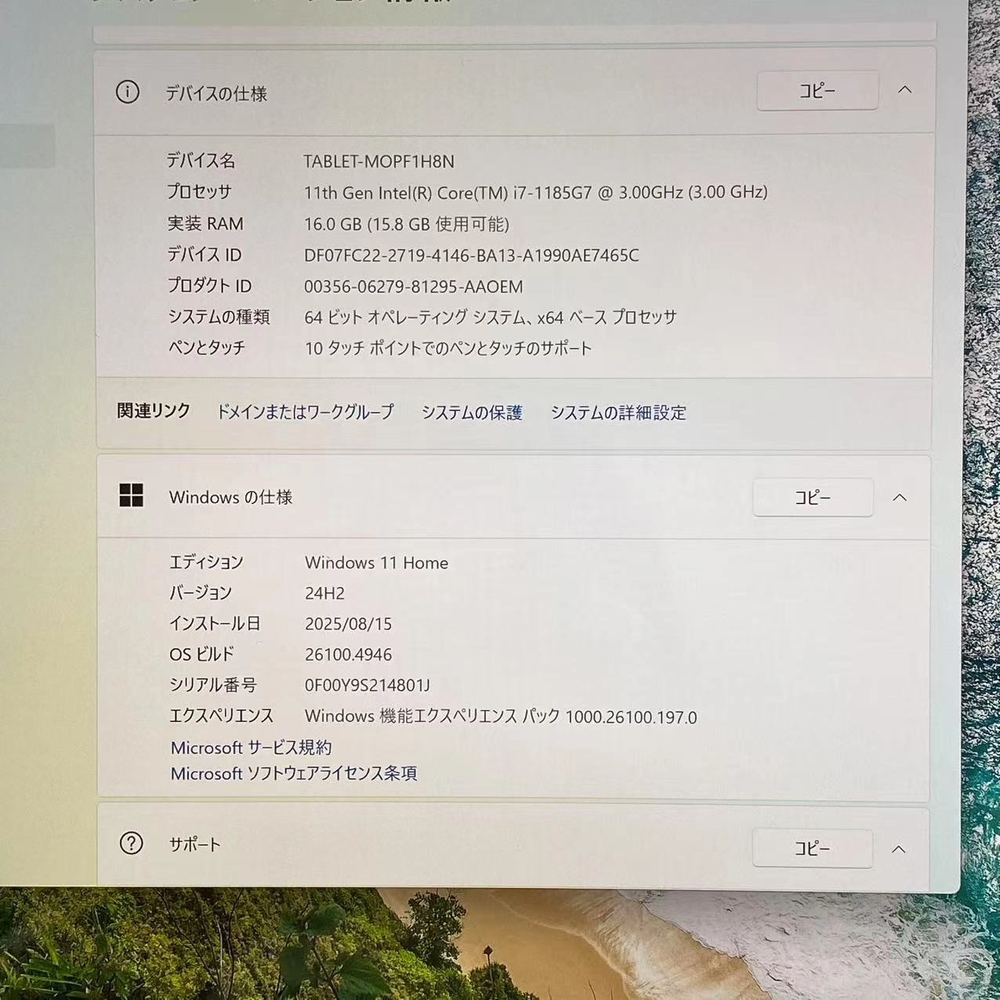Click the エディション value Windows 11 Home
1000x1000 pixels.
[x=376, y=563]
